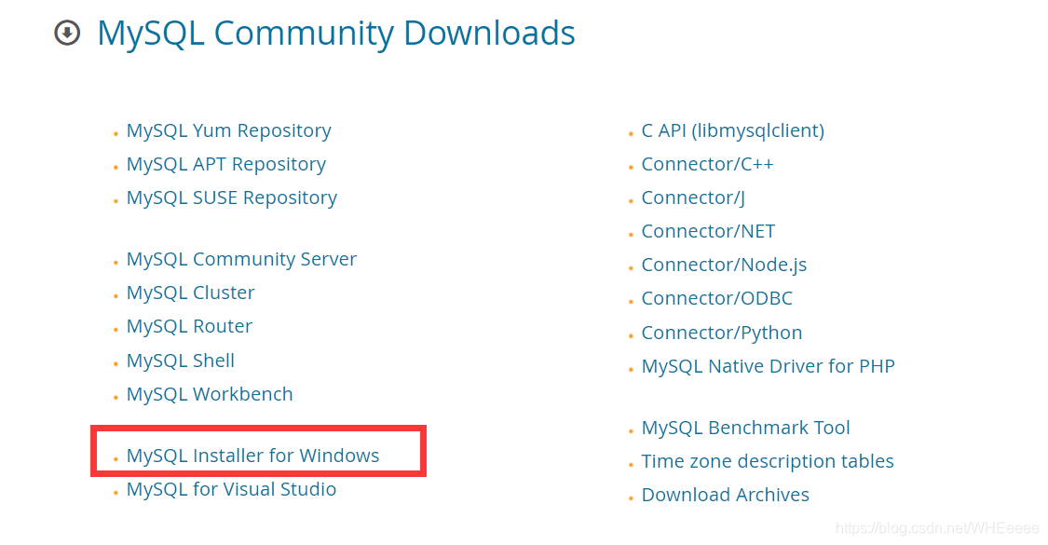
Task: Go to MySQL Shell downloads
Action: [x=181, y=361]
